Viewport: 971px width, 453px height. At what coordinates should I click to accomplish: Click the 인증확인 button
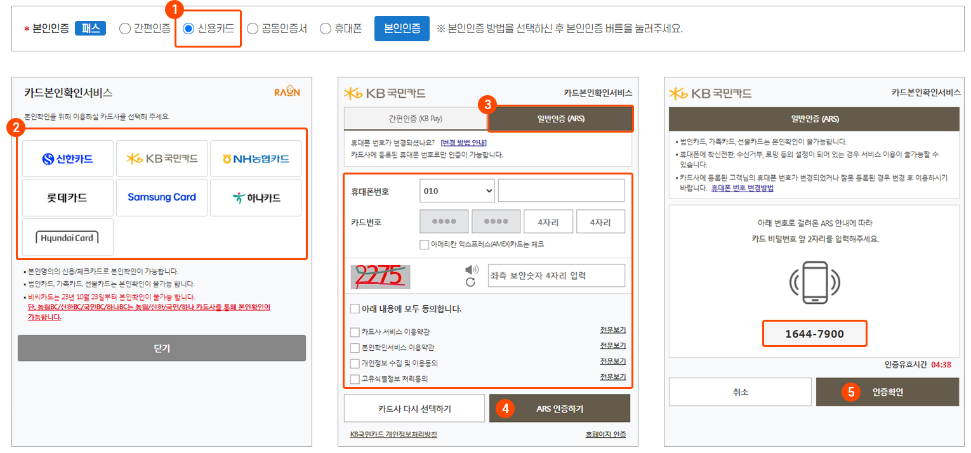tap(887, 392)
